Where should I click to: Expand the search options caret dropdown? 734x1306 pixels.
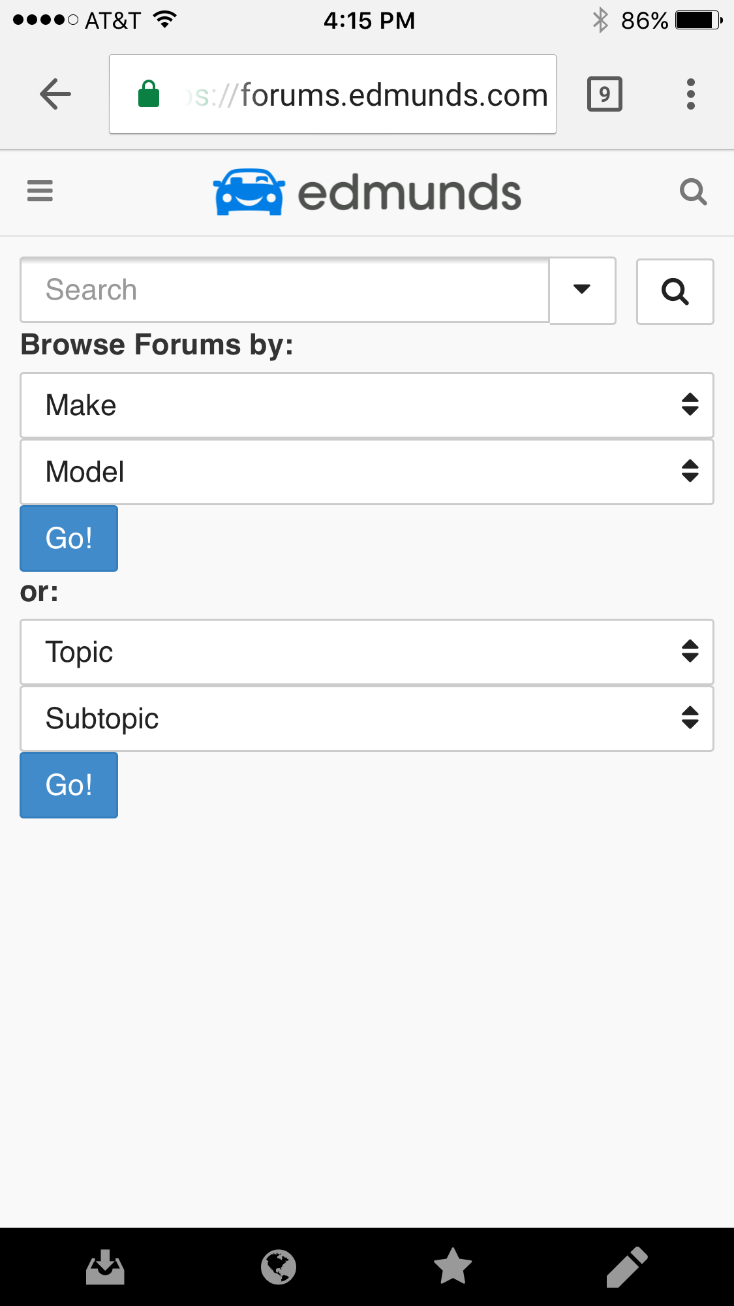(582, 290)
